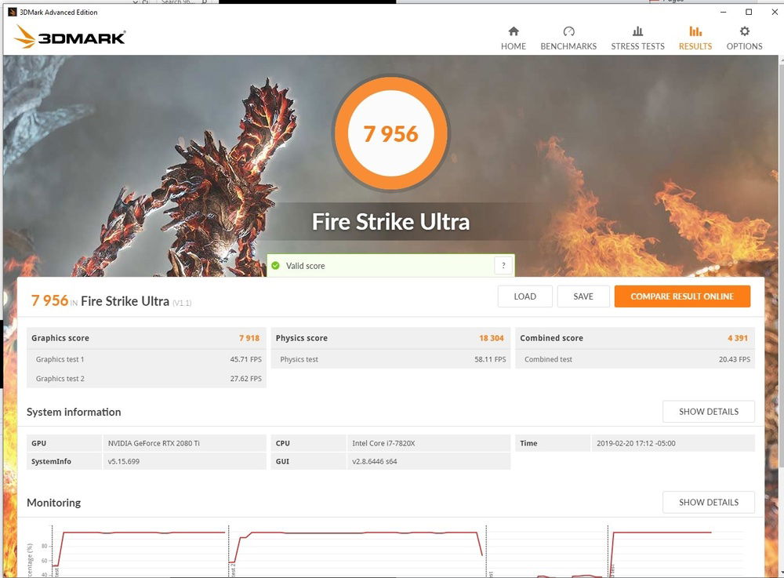
Task: Open the Benchmarks gauge icon
Action: coord(568,31)
